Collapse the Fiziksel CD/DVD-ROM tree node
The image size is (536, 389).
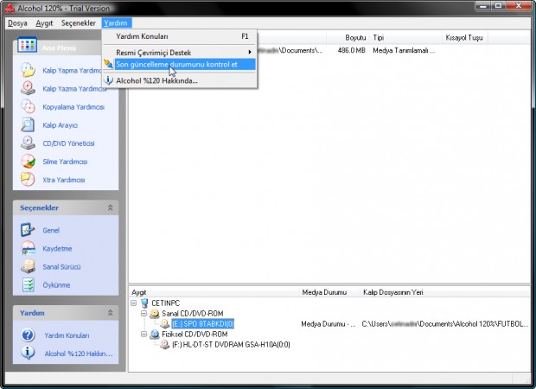click(x=144, y=334)
